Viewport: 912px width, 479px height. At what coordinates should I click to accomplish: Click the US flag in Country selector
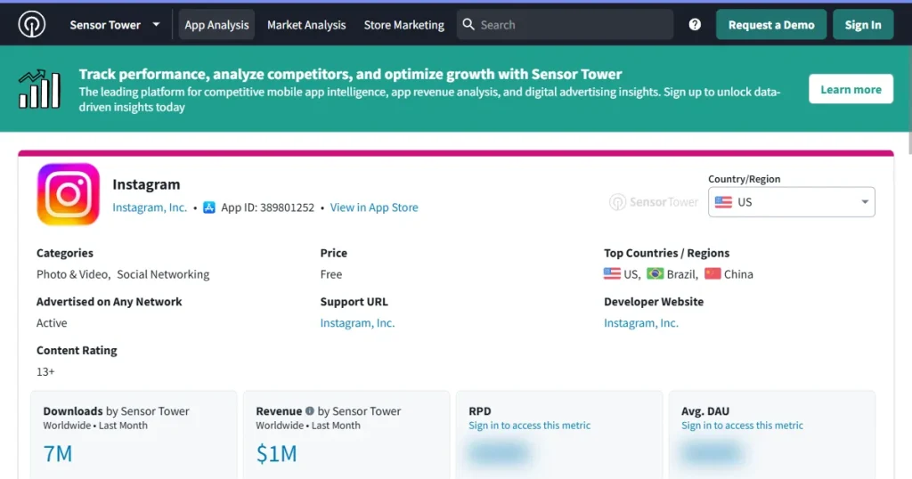[723, 202]
